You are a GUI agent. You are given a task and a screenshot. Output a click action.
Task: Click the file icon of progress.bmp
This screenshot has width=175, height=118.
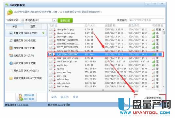coord(54,72)
